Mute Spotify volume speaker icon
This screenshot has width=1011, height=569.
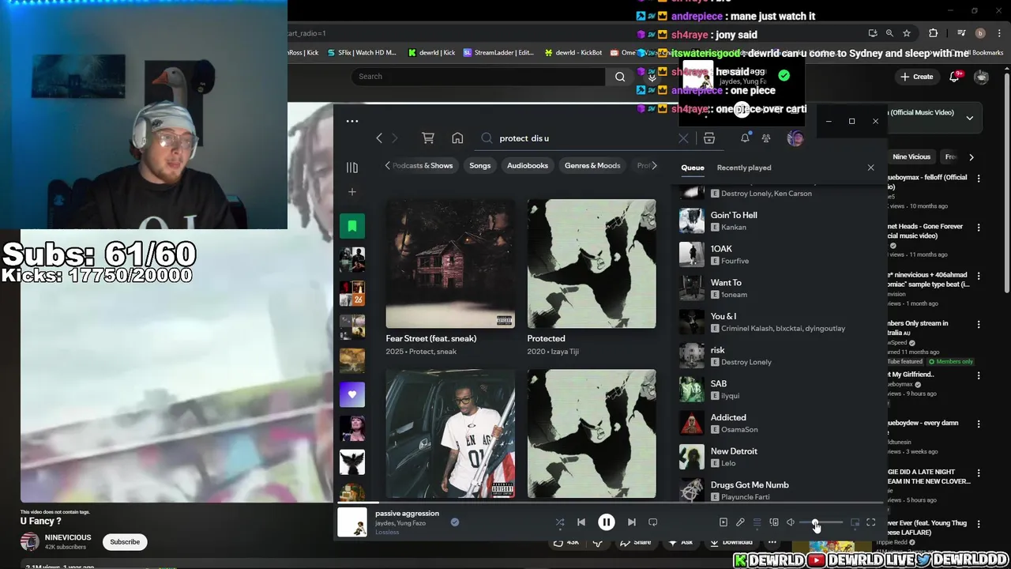click(x=791, y=522)
